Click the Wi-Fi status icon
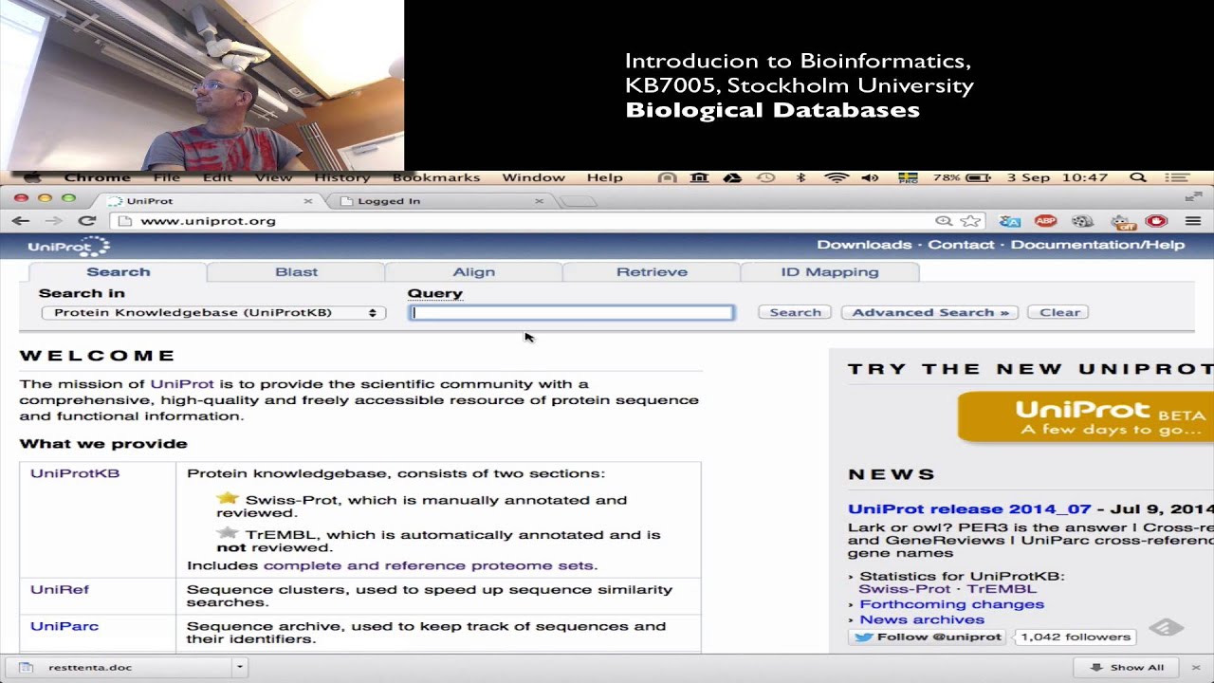 [x=836, y=177]
